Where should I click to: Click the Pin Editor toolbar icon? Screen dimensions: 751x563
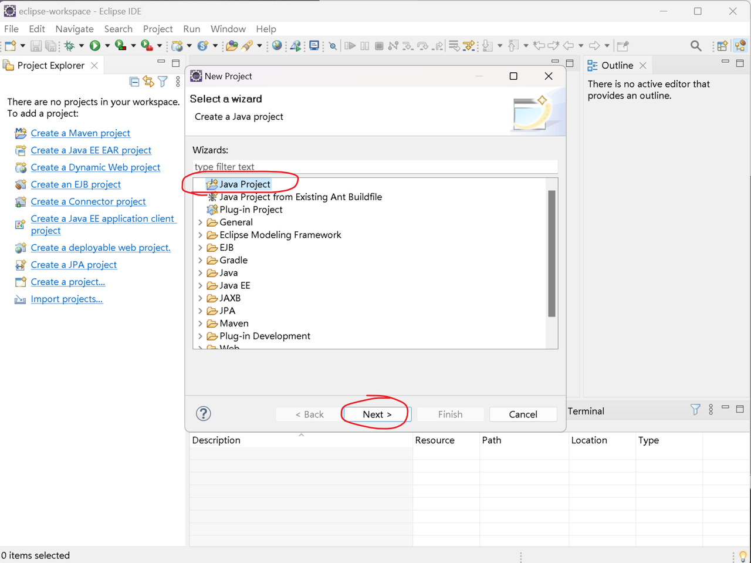click(623, 46)
